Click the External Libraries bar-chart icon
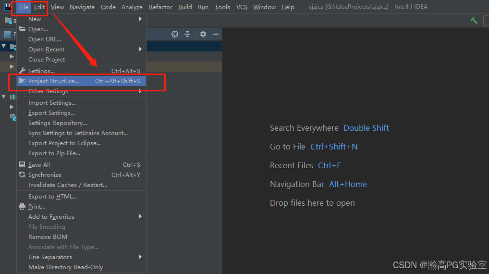Viewport: 489px width, 274px height. coord(13,97)
